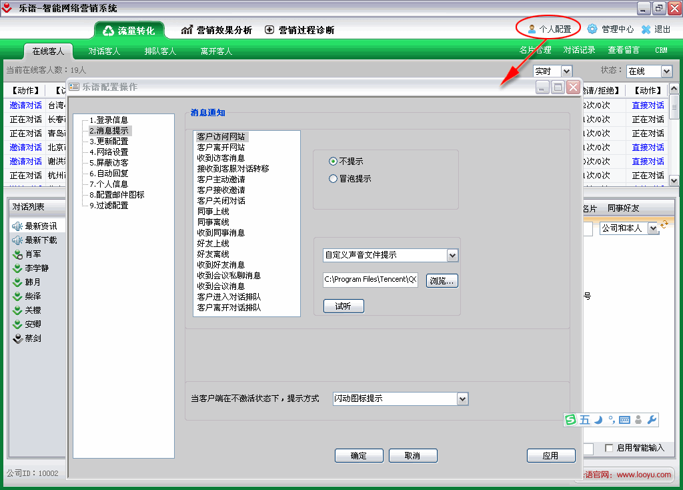Click 邀请对话 in the 台湾 row
The image size is (683, 490).
26,105
